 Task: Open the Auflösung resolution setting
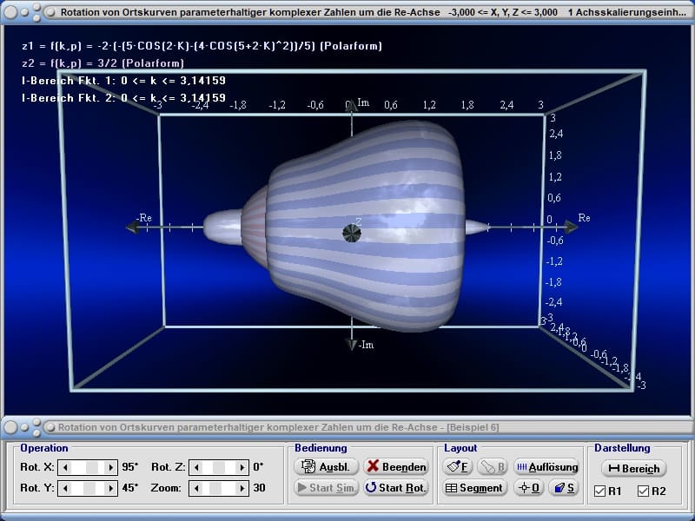[546, 467]
